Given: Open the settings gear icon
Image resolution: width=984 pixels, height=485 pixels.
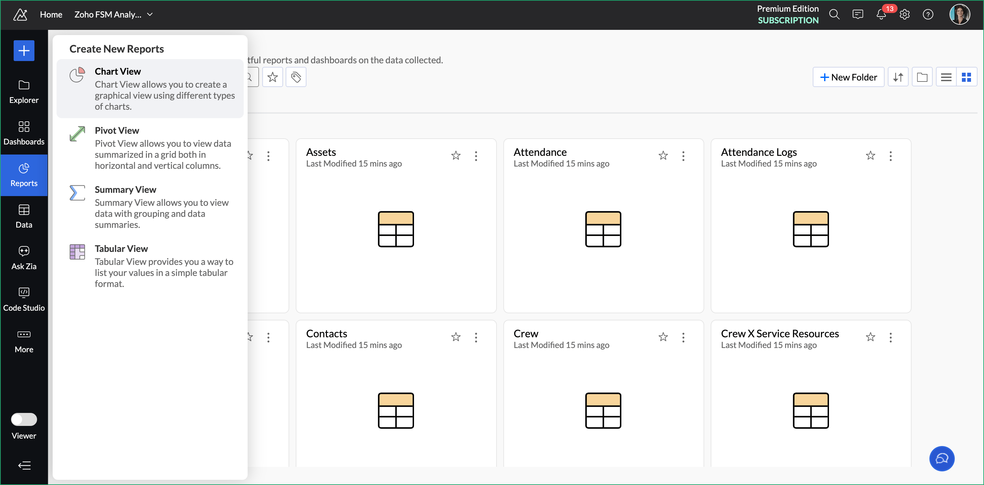Looking at the screenshot, I should click(904, 15).
